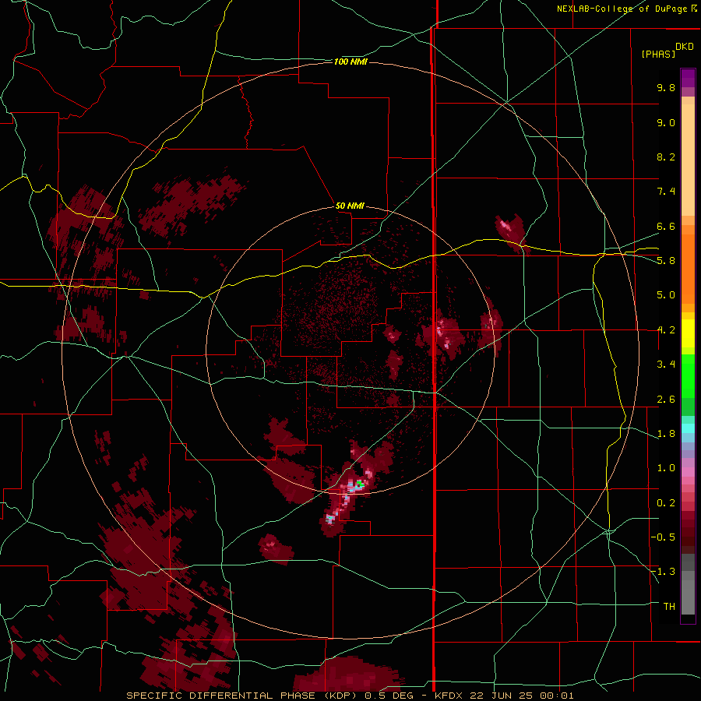This screenshot has width=701, height=701.
Task: Select the -0.5 scale label
Action: [663, 537]
